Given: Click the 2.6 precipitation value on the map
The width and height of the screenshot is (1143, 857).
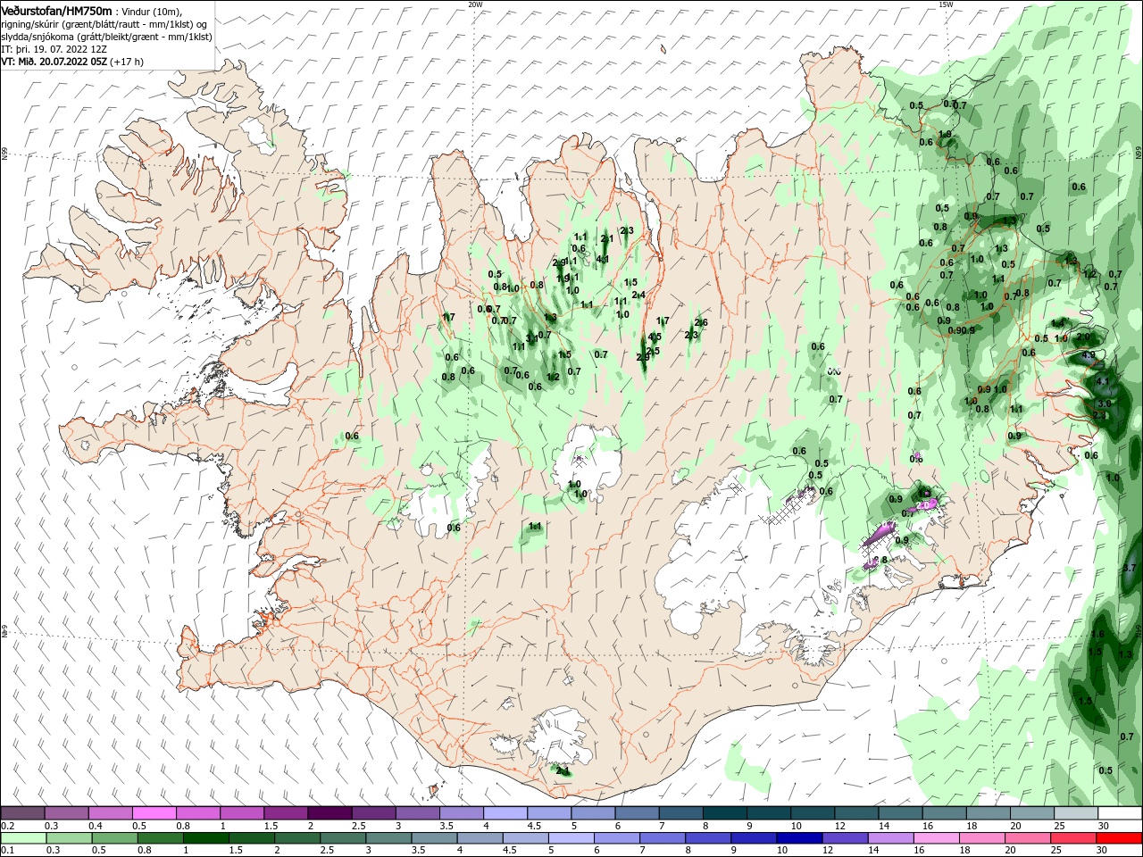Looking at the screenshot, I should [701, 323].
